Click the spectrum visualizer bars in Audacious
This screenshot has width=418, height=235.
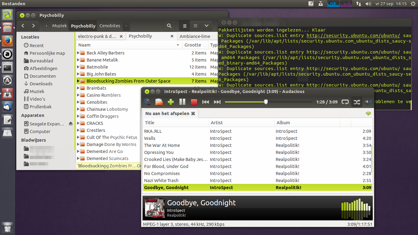(356, 209)
